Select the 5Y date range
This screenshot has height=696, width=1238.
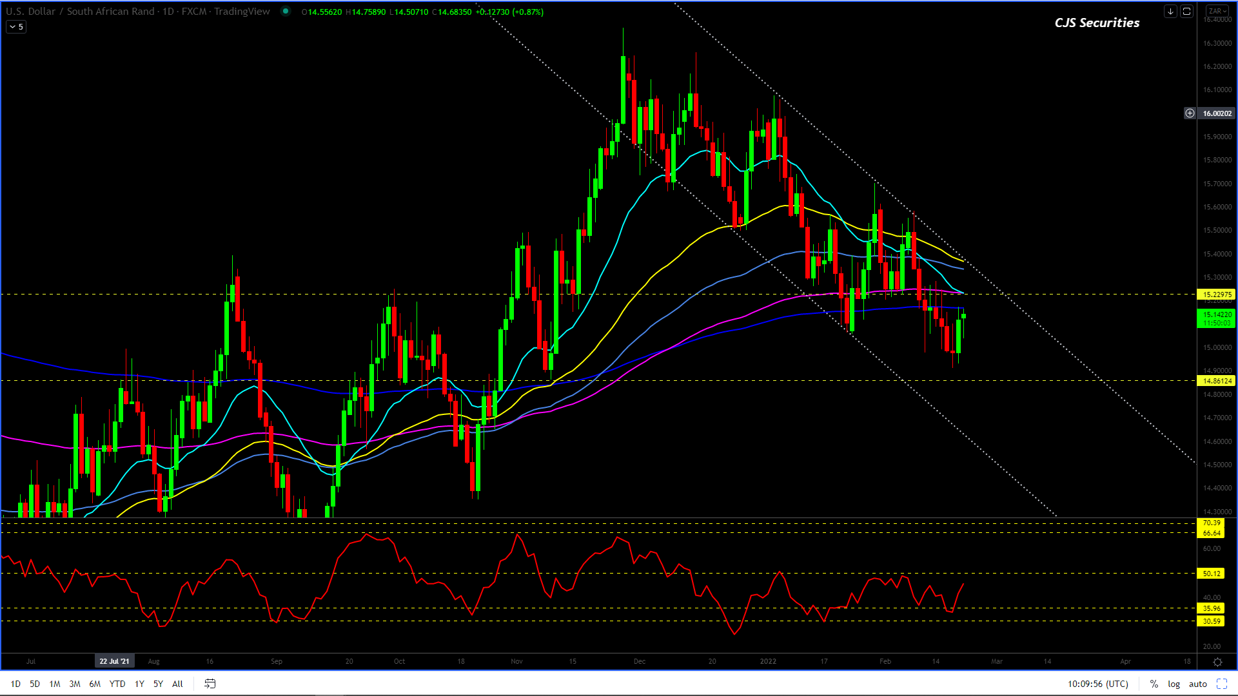point(158,684)
